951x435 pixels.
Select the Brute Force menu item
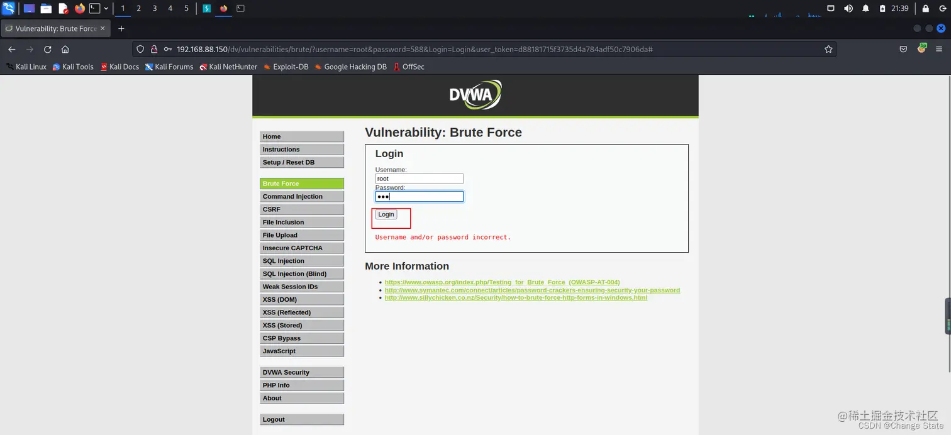click(x=302, y=184)
